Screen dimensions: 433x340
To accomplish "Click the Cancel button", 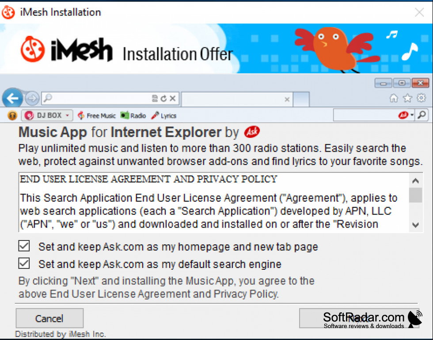I will (49, 318).
